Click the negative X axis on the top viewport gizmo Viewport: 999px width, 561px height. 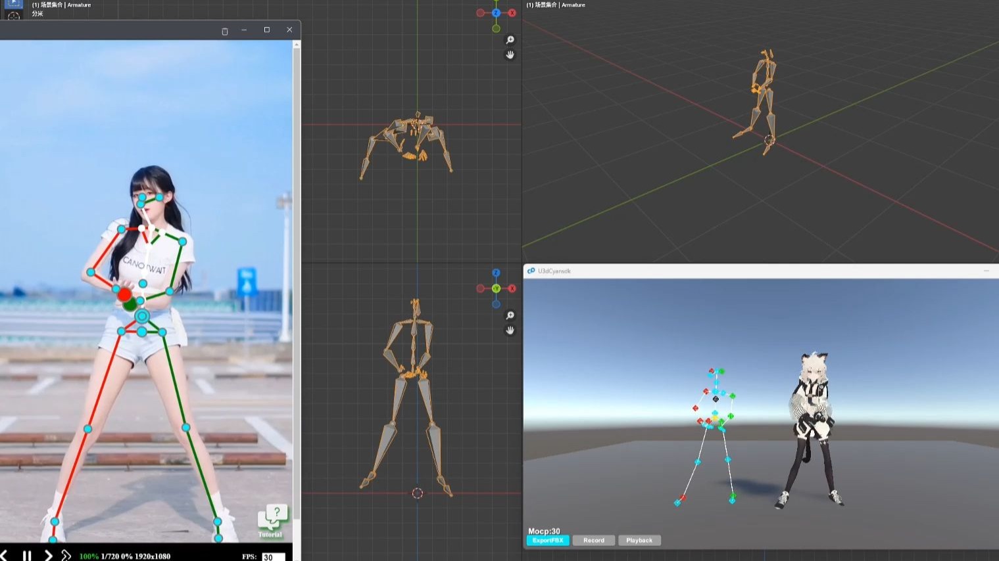coord(480,12)
